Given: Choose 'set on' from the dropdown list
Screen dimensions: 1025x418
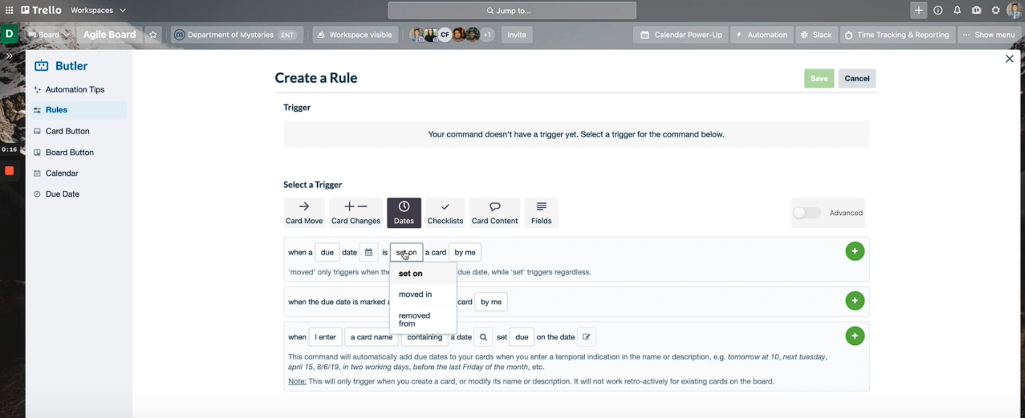Looking at the screenshot, I should point(423,273).
